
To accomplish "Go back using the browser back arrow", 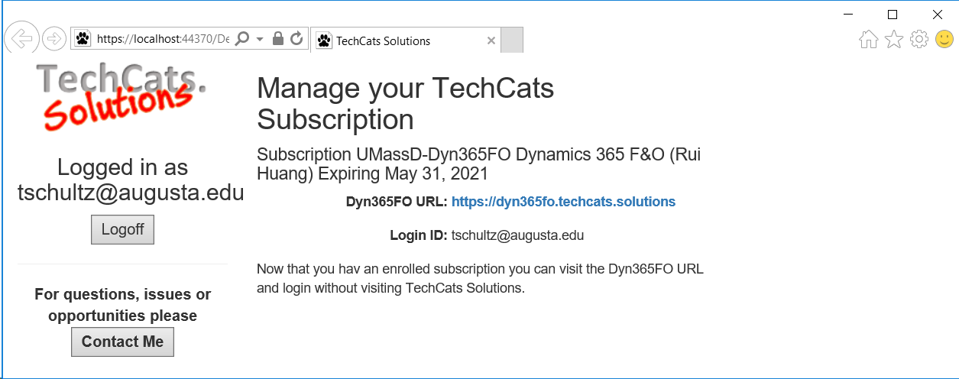I will tap(23, 37).
